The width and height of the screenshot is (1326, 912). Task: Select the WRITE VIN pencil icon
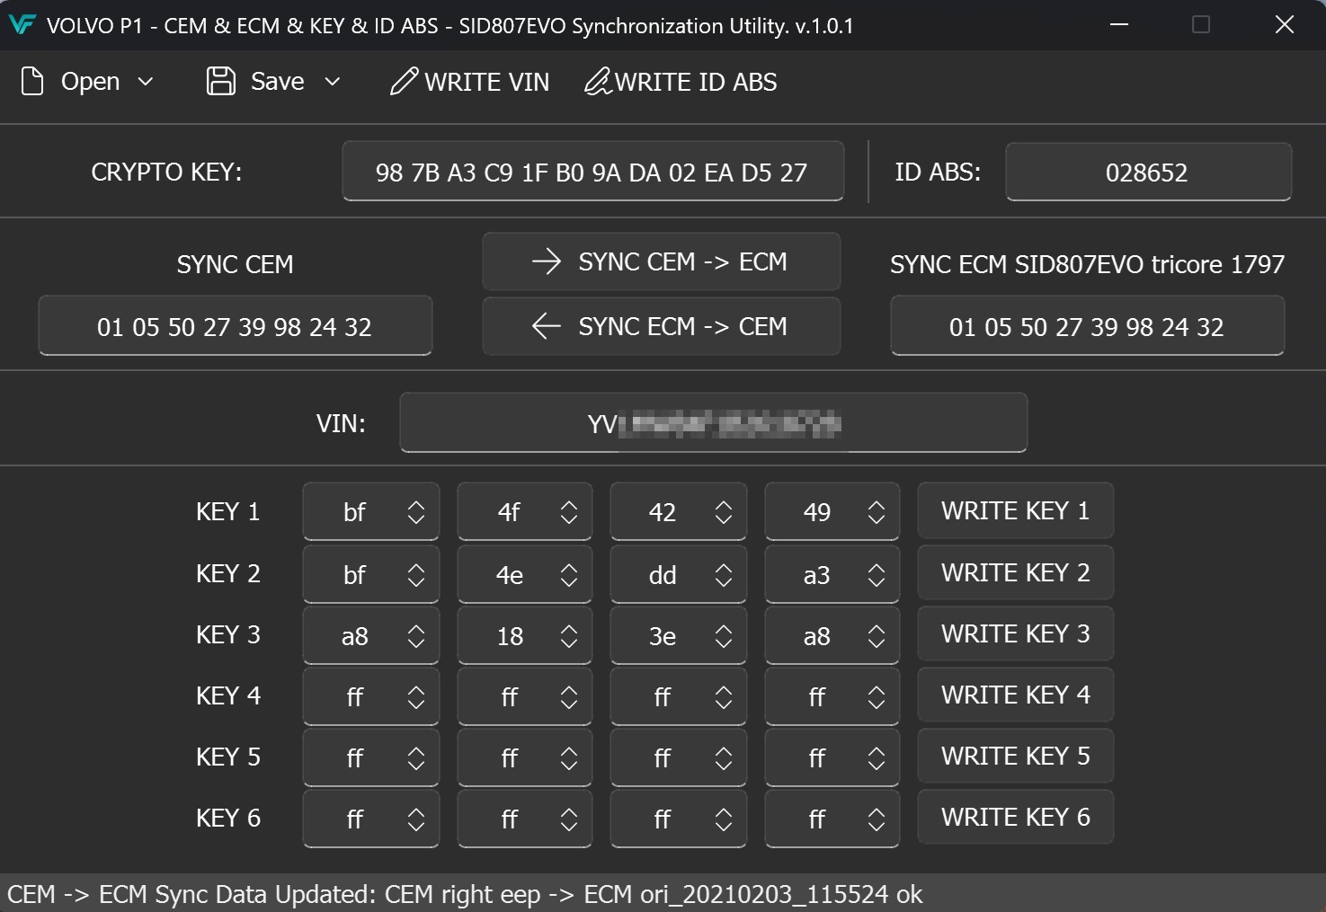pyautogui.click(x=405, y=81)
